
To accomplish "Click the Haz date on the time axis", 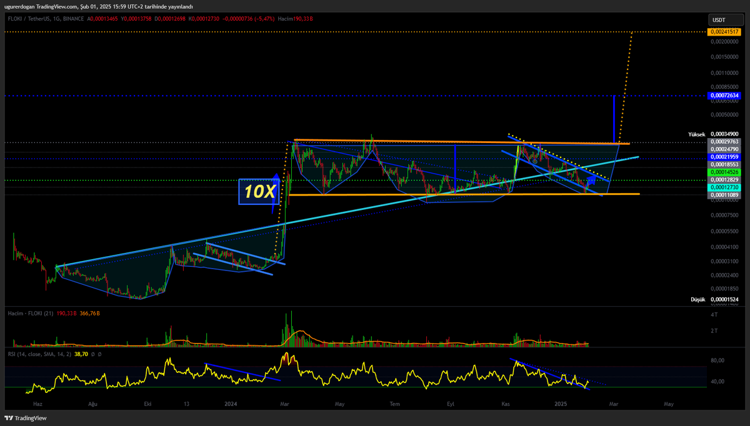I will 37,405.
